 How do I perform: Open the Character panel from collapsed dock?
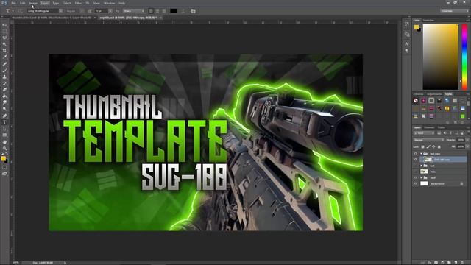click(x=407, y=43)
